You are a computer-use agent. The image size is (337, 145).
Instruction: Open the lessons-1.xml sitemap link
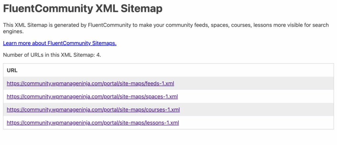click(x=93, y=123)
